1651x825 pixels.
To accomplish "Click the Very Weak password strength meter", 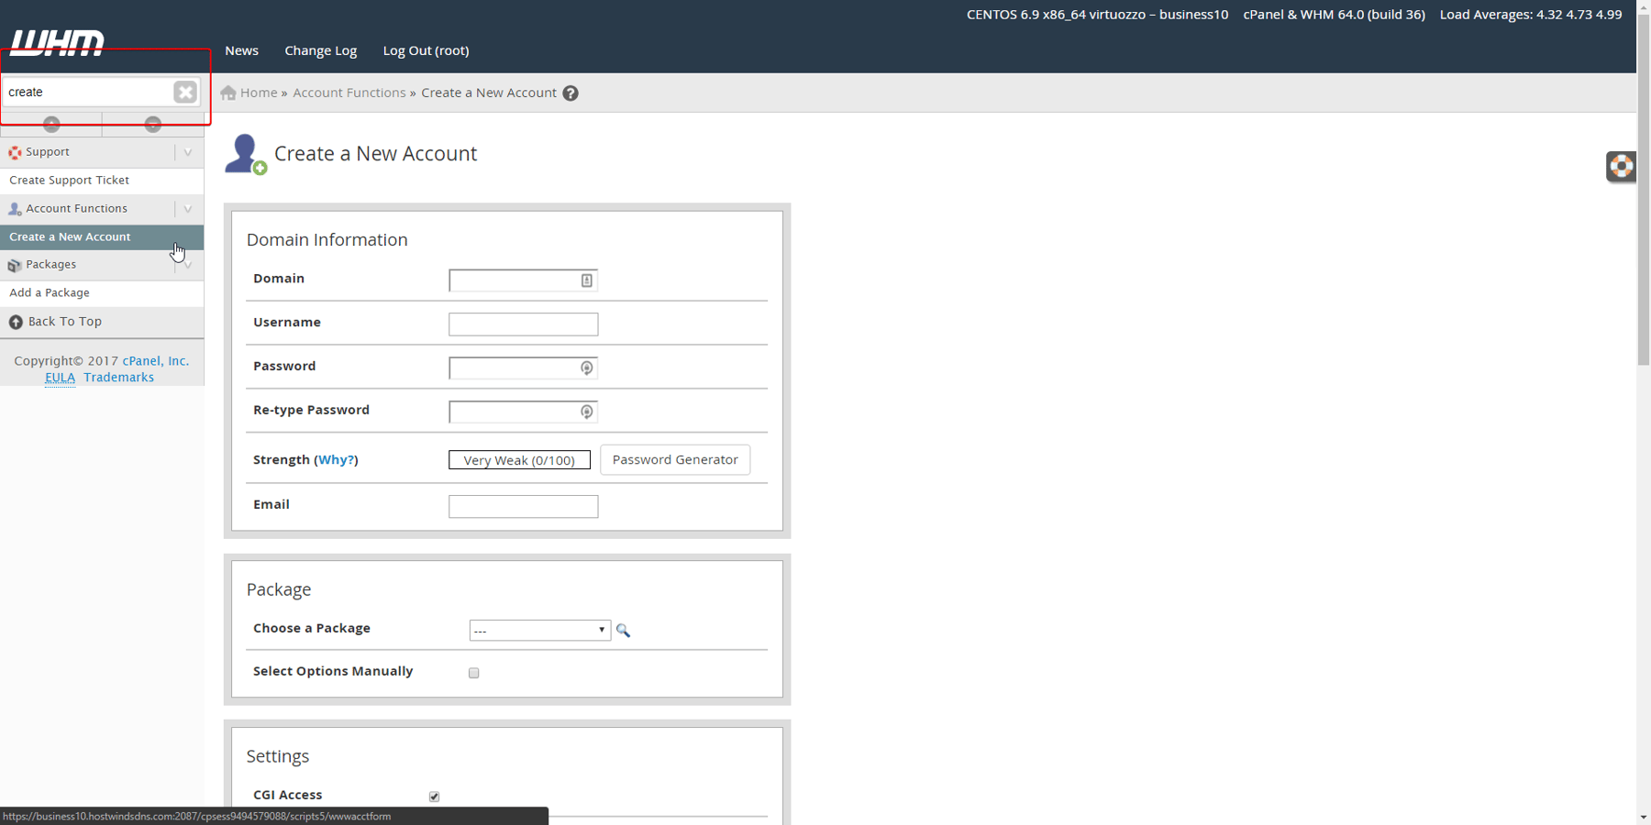I will (x=519, y=459).
